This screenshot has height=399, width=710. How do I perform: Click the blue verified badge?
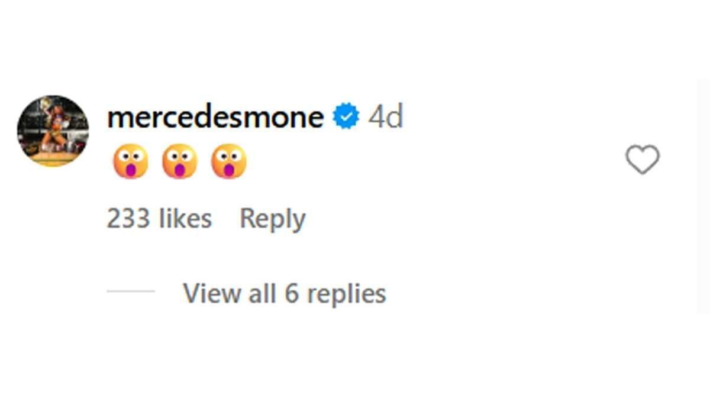346,117
